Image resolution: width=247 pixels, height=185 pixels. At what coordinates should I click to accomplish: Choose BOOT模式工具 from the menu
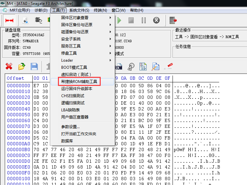click(74, 67)
